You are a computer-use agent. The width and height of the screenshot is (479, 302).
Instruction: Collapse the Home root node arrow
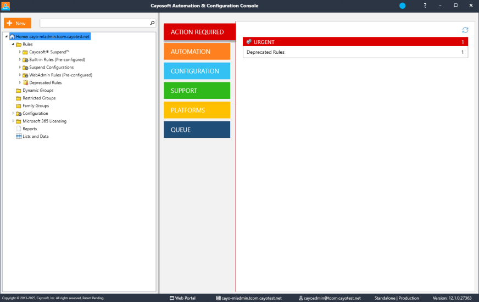[6, 37]
